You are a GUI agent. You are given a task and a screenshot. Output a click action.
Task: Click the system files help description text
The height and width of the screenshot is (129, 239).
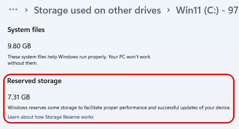[79, 60]
